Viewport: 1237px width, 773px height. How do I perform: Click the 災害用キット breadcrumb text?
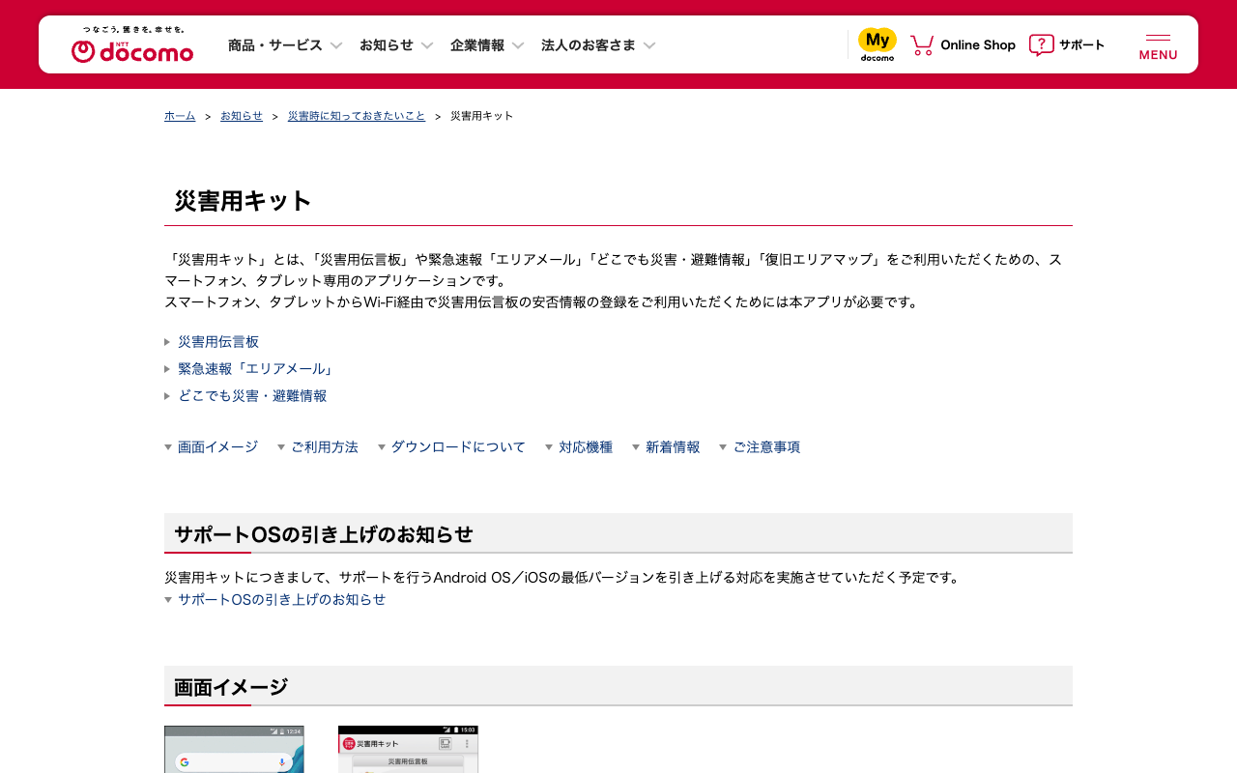tap(481, 116)
